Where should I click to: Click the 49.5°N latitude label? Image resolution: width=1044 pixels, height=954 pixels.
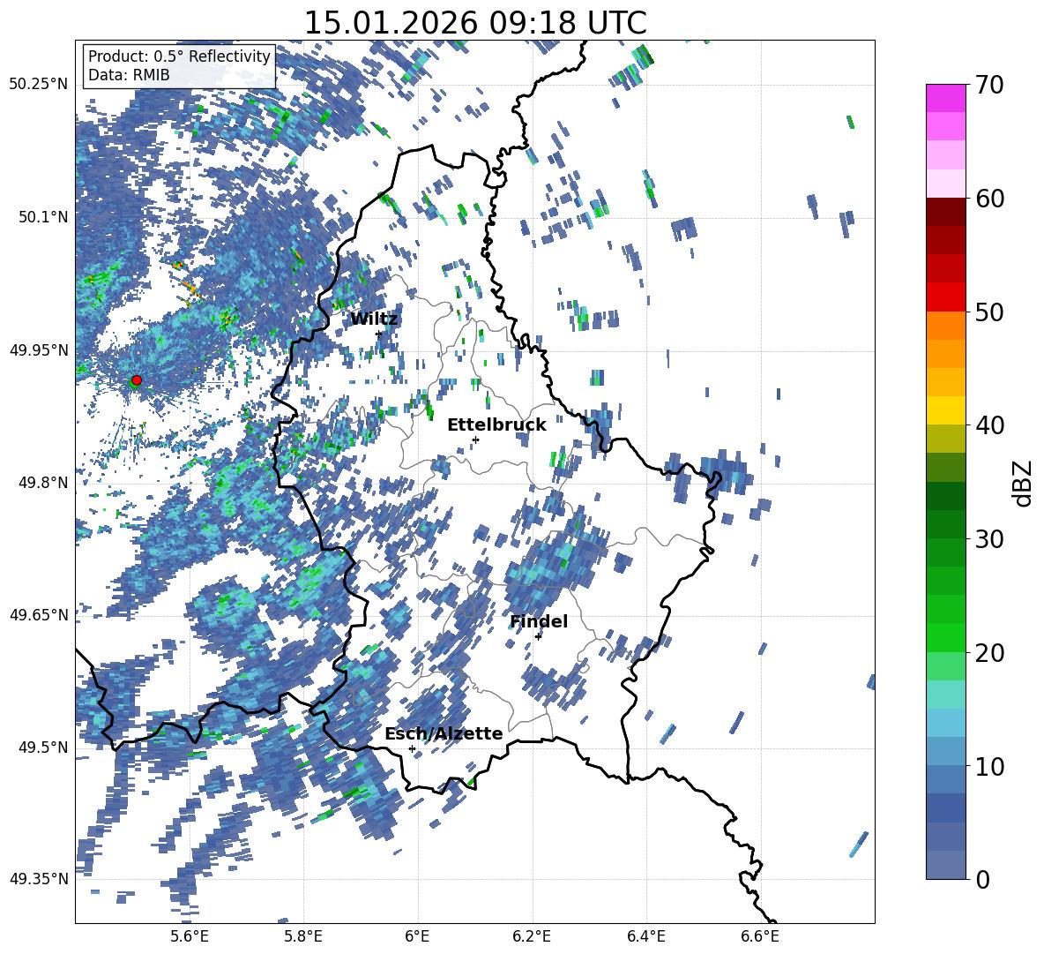(x=43, y=747)
